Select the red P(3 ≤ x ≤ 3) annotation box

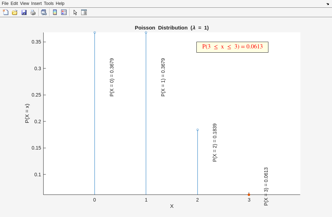pyautogui.click(x=232, y=47)
